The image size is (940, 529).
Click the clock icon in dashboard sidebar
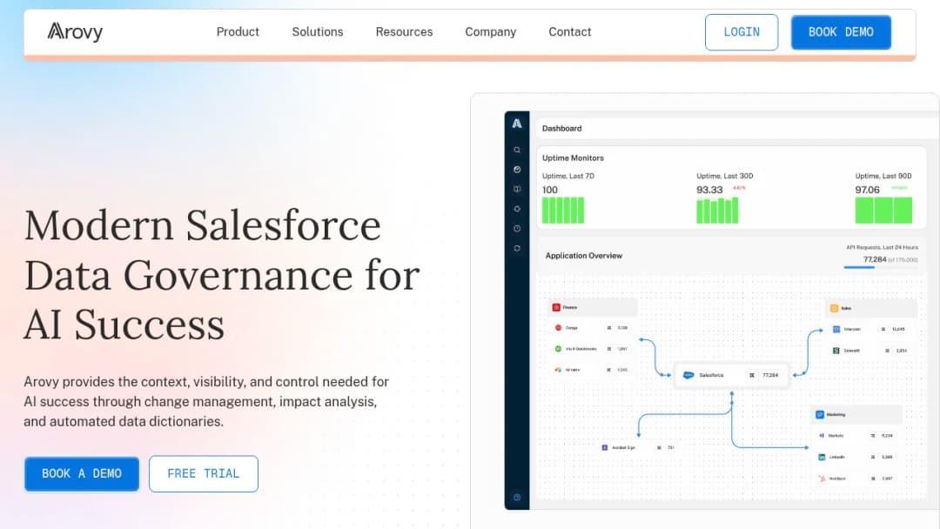(517, 229)
